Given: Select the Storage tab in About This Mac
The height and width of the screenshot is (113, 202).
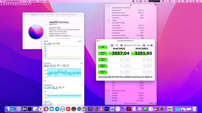Looking at the screenshot, I should [49, 14].
